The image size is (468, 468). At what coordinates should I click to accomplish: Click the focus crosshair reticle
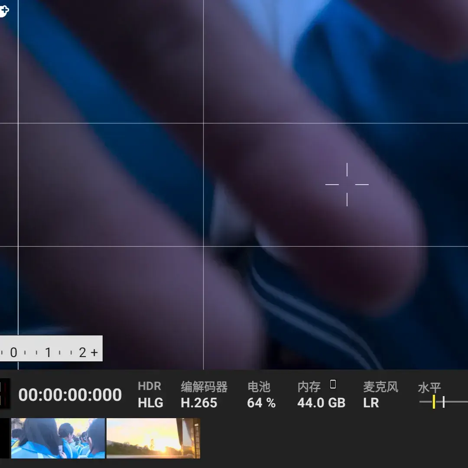(347, 185)
